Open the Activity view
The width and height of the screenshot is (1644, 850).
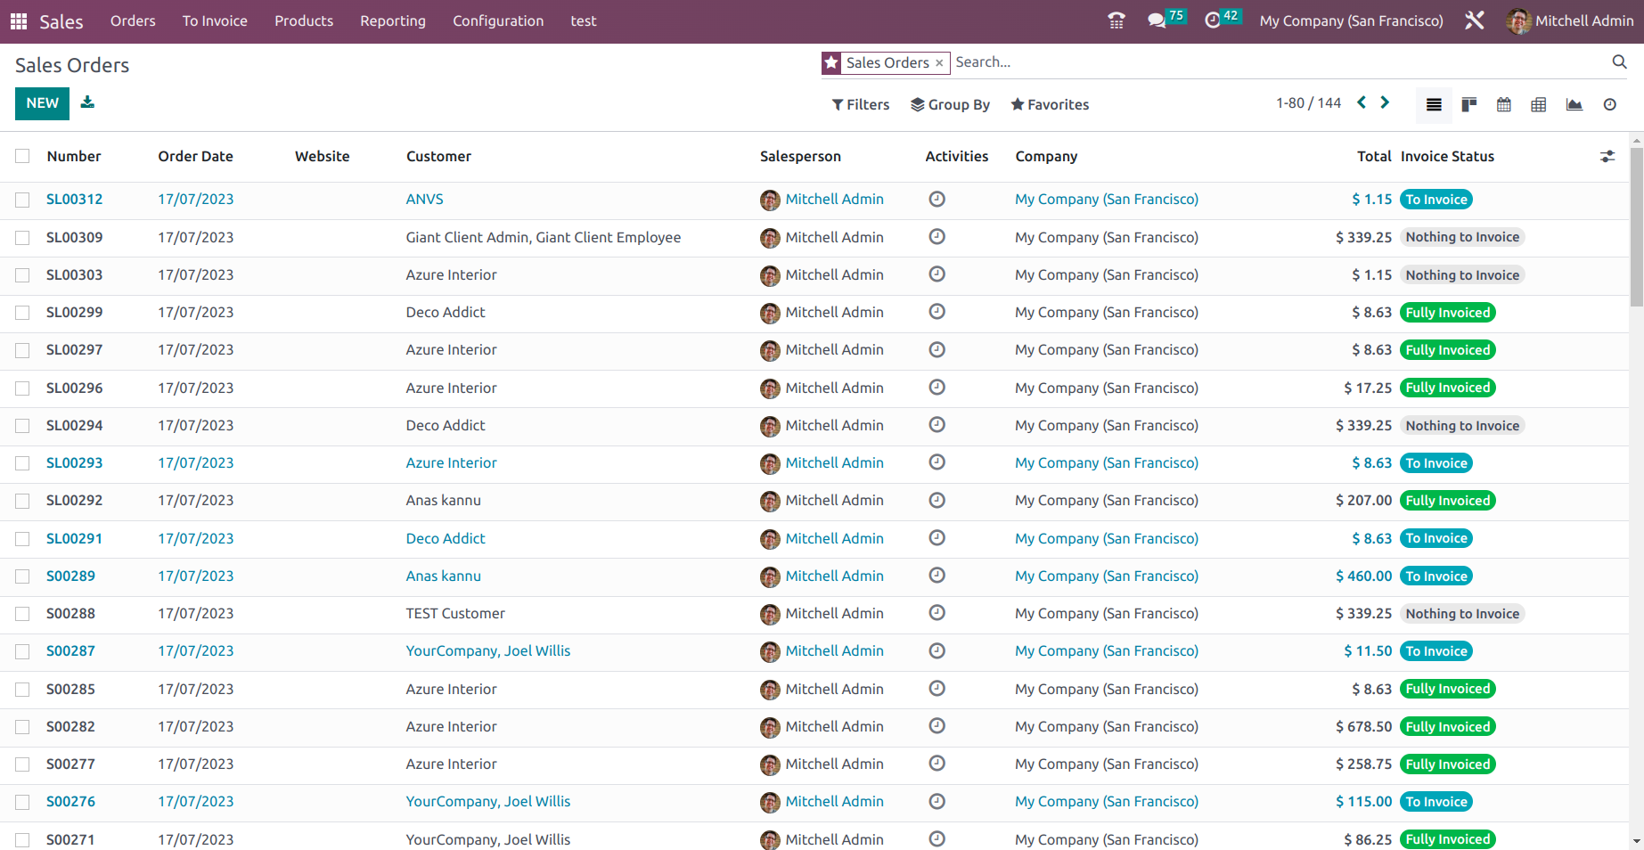point(1609,104)
